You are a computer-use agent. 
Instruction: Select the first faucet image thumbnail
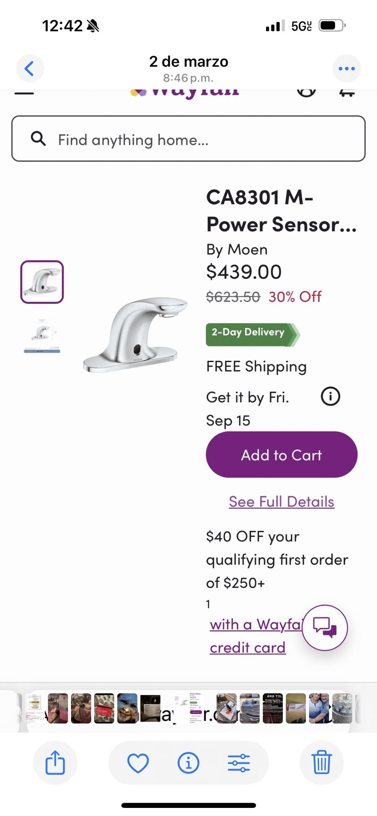click(x=42, y=282)
